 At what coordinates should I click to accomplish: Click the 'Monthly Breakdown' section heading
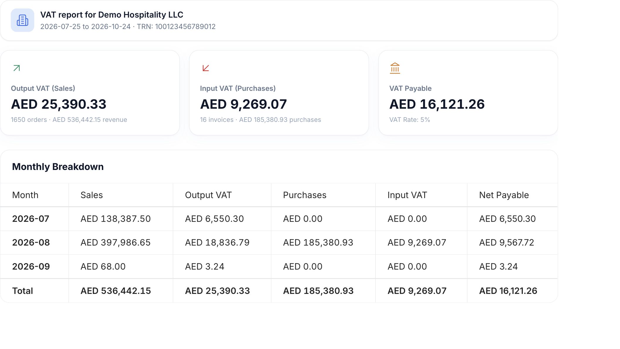tap(58, 167)
